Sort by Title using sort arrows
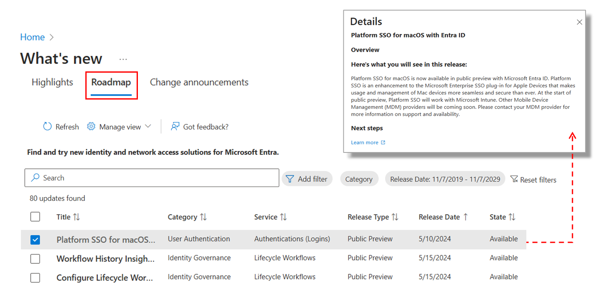602x294 pixels. 76,217
